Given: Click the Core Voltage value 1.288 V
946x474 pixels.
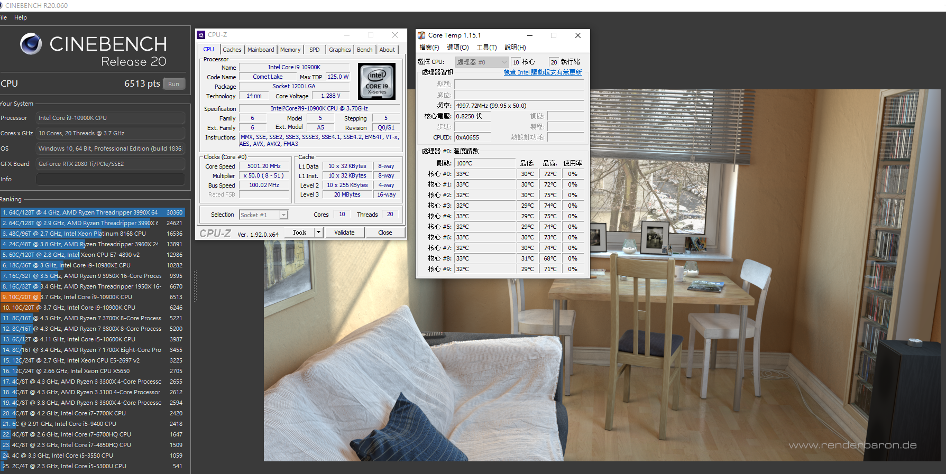Looking at the screenshot, I should [x=330, y=96].
